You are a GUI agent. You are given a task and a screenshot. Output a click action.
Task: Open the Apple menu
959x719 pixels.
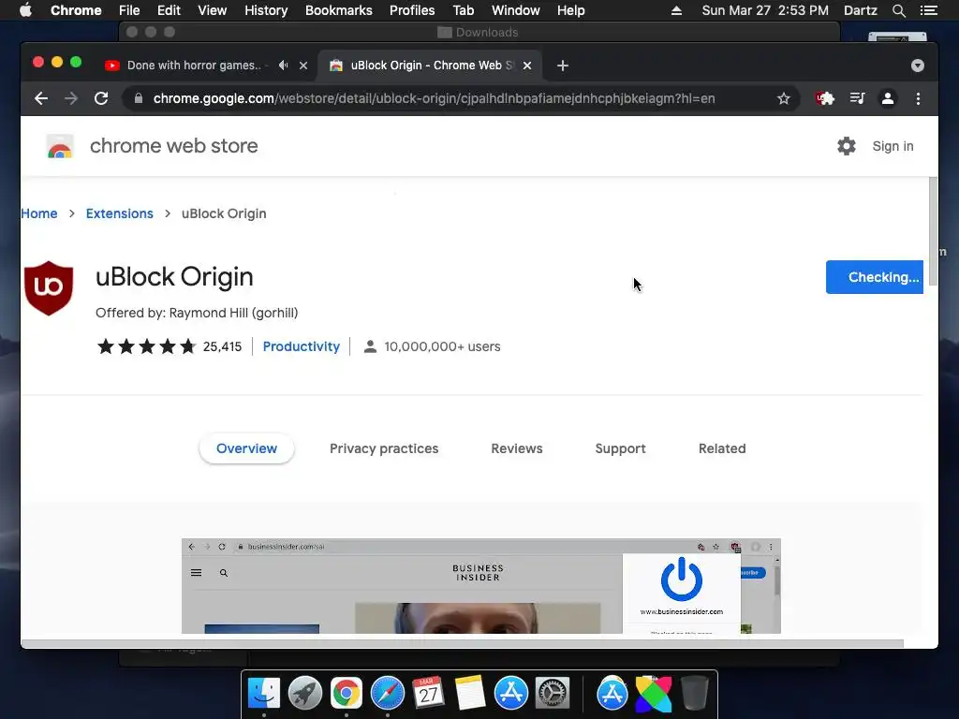(x=25, y=10)
